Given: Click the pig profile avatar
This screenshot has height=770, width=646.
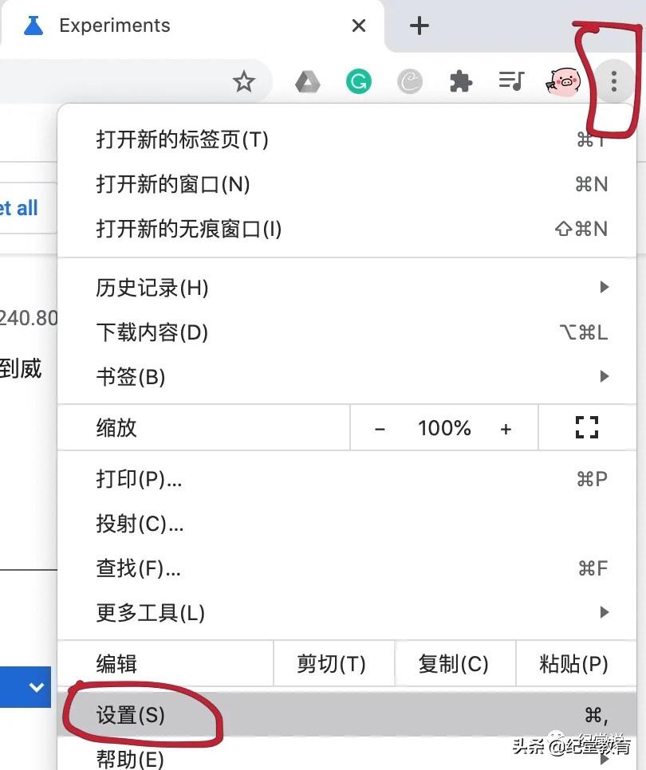Looking at the screenshot, I should coord(563,81).
